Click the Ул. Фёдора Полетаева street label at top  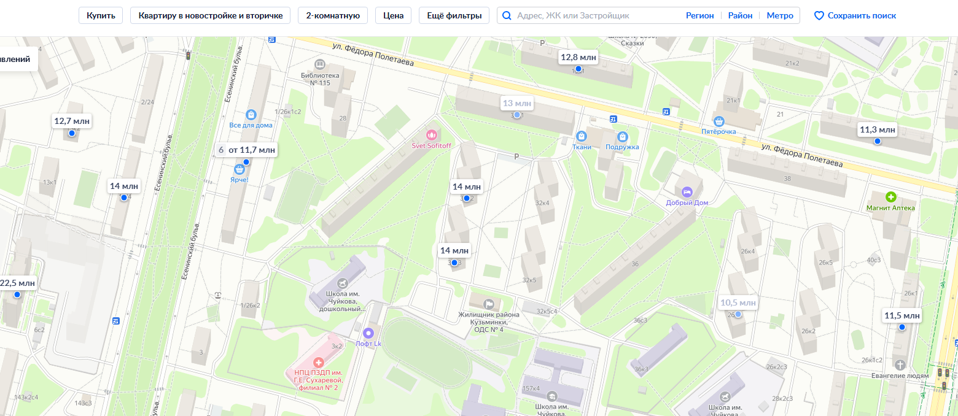[x=373, y=56]
